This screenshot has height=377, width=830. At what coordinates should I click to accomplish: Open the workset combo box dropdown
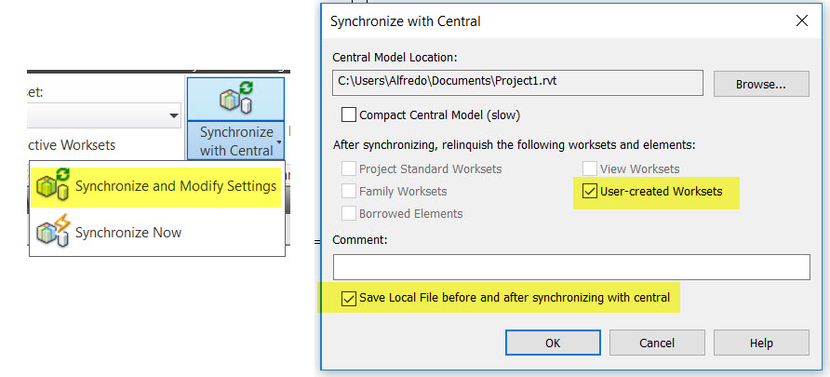tap(174, 115)
